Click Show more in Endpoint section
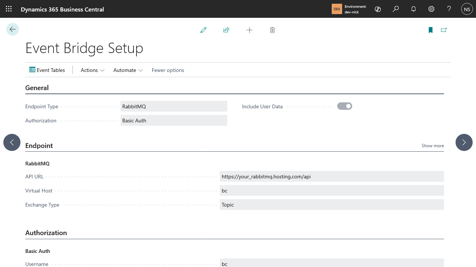 [433, 146]
